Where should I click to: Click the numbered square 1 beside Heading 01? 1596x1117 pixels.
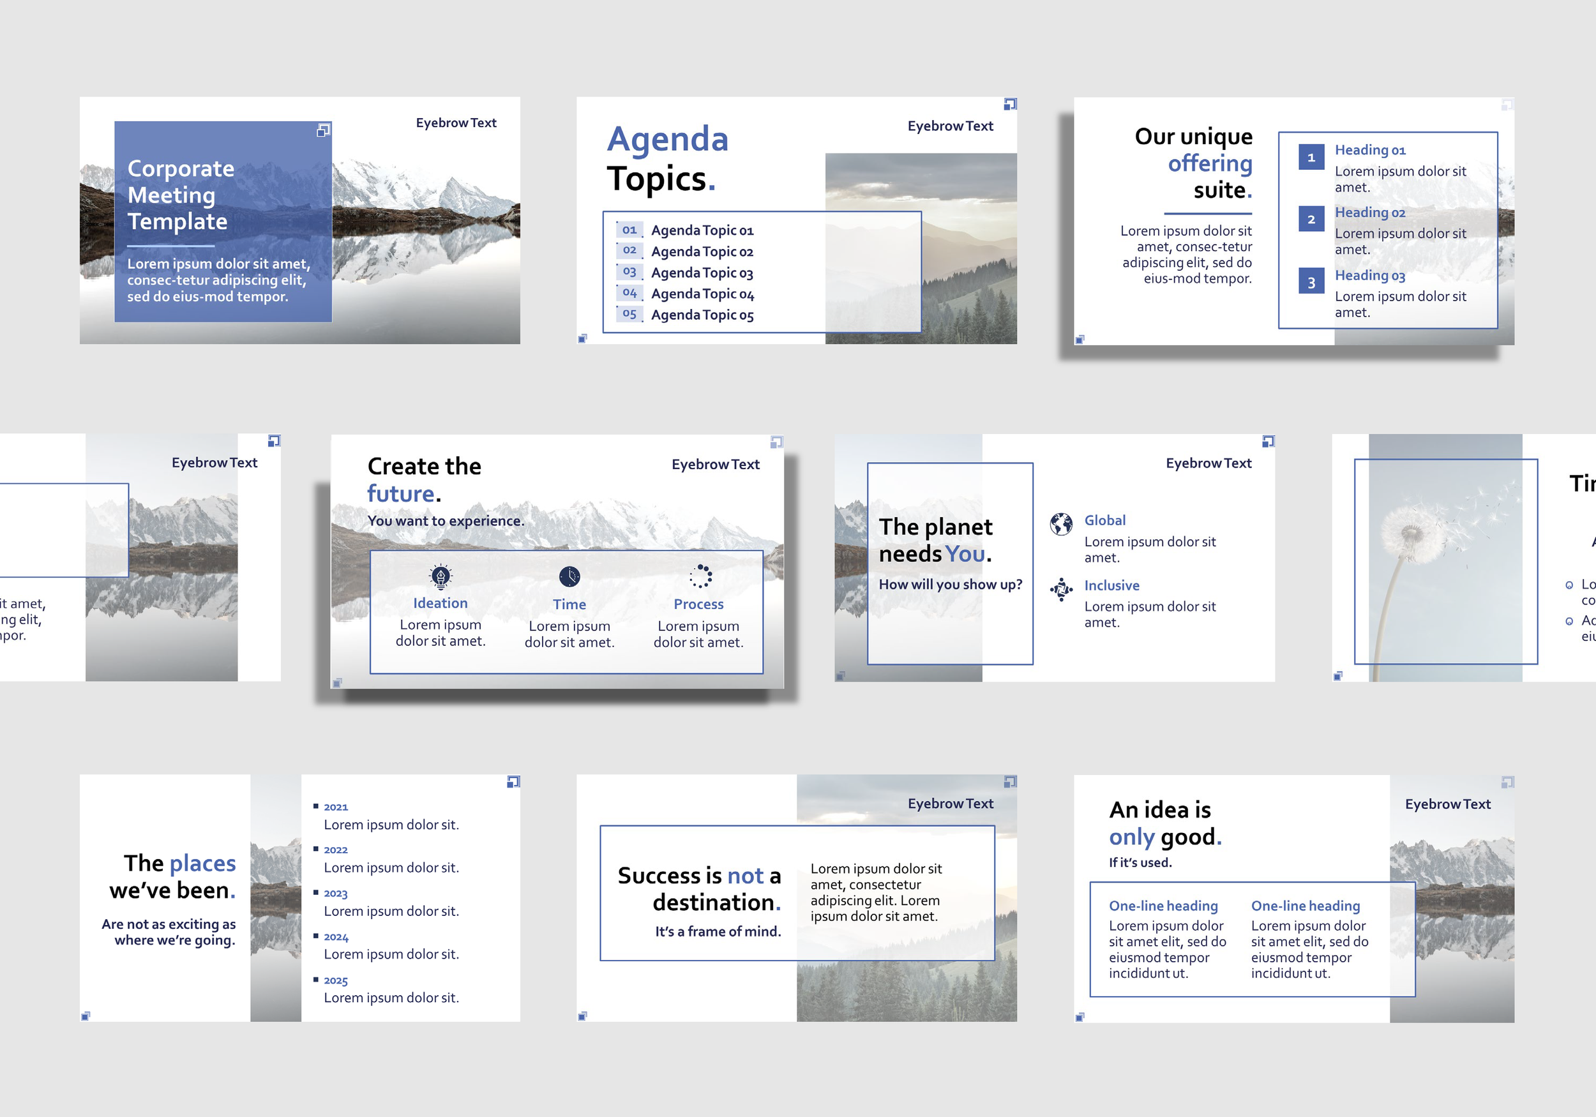[1311, 158]
